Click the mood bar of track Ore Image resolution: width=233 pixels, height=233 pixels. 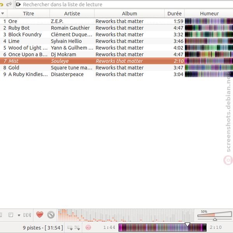pyautogui.click(x=209, y=21)
